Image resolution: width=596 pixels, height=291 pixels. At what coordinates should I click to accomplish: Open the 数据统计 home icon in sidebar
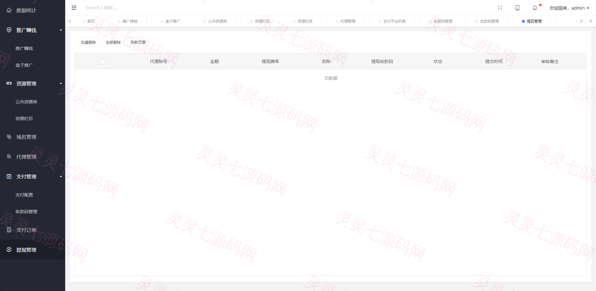(x=9, y=10)
